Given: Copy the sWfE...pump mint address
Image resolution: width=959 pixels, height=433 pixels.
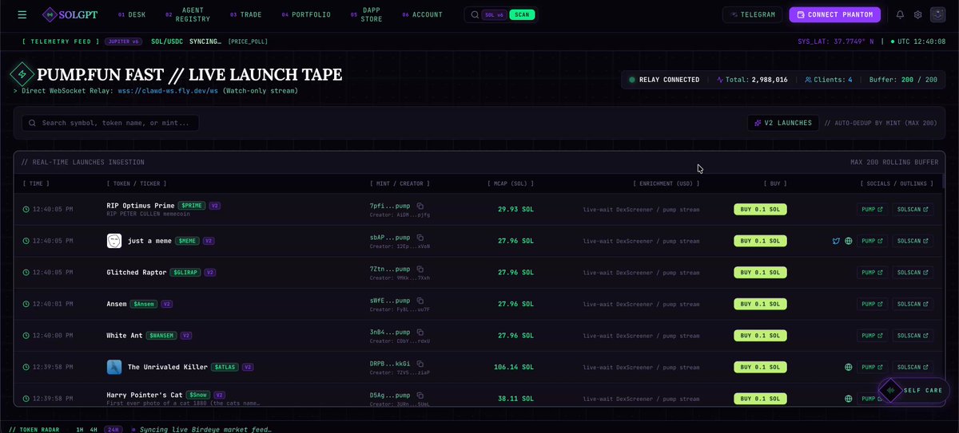Looking at the screenshot, I should [x=420, y=300].
